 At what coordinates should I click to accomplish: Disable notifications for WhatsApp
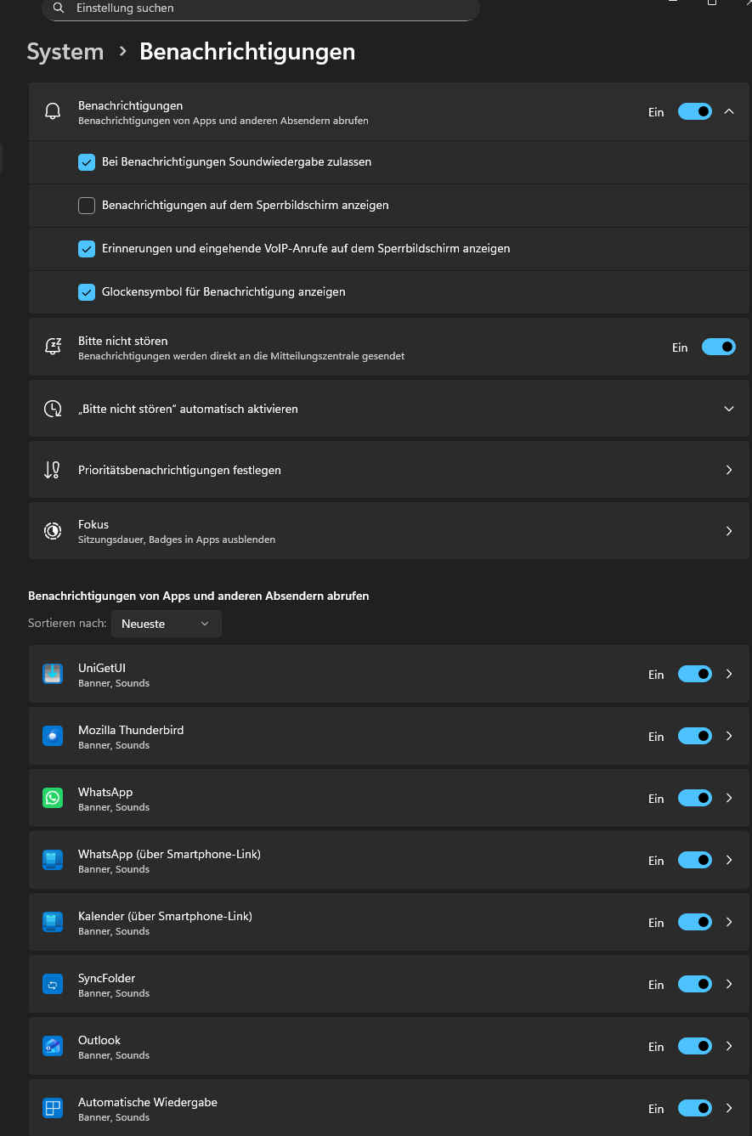(x=694, y=798)
